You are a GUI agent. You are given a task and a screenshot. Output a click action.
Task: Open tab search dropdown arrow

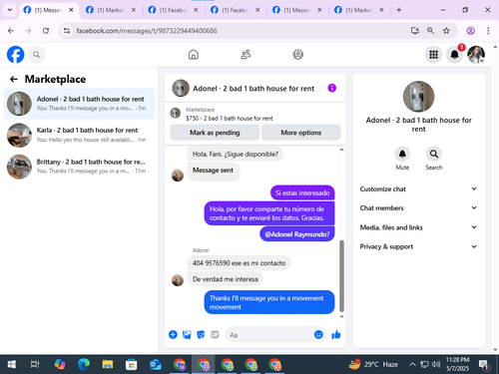pos(10,10)
